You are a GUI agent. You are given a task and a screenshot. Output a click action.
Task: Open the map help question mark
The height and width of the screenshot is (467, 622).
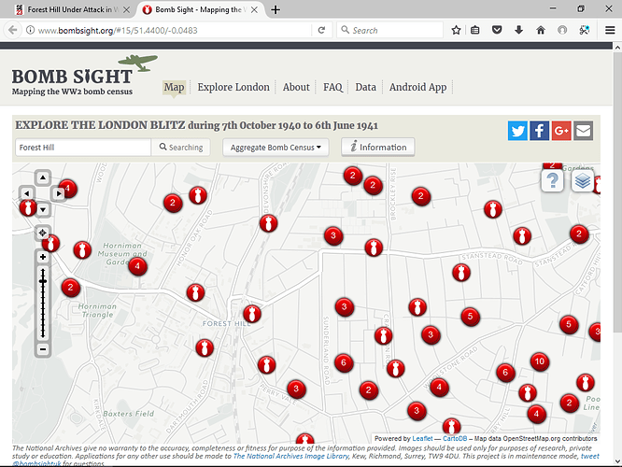553,180
